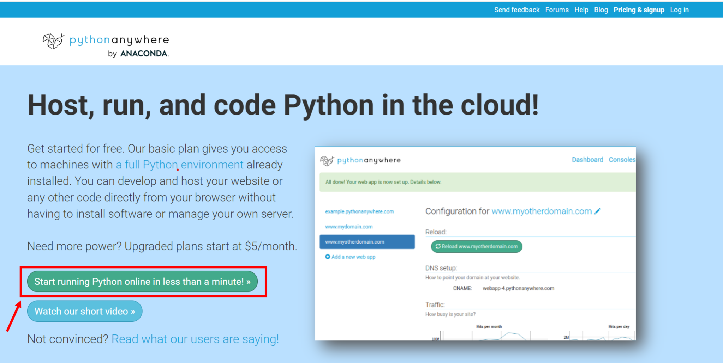Click the plus icon beside Add a new web app
The image size is (723, 363).
tap(328, 257)
